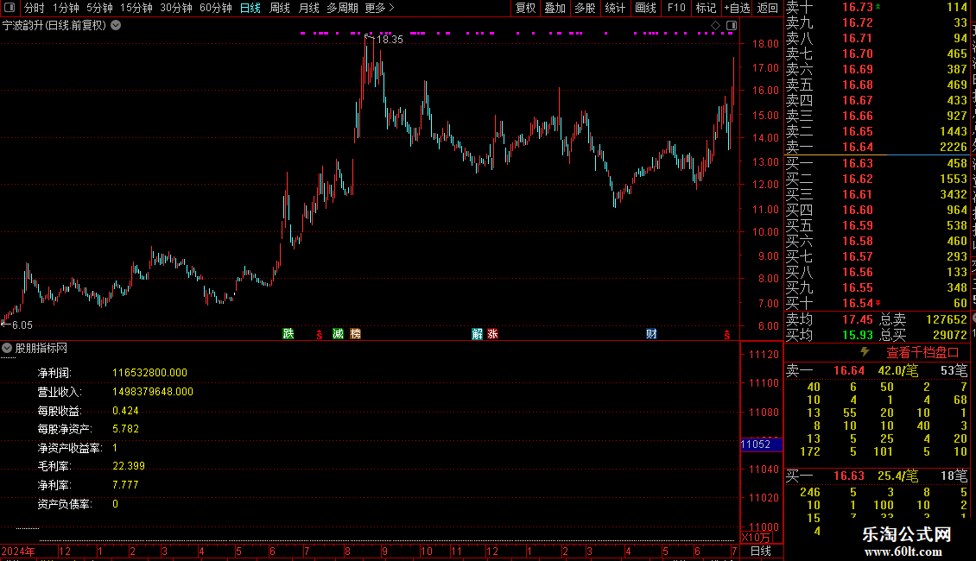Click 买均 15.93 average value
Image resolution: width=976 pixels, height=561 pixels.
(858, 335)
